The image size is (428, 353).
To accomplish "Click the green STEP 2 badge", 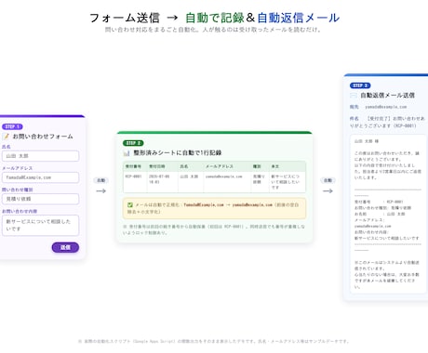I will [x=133, y=143].
